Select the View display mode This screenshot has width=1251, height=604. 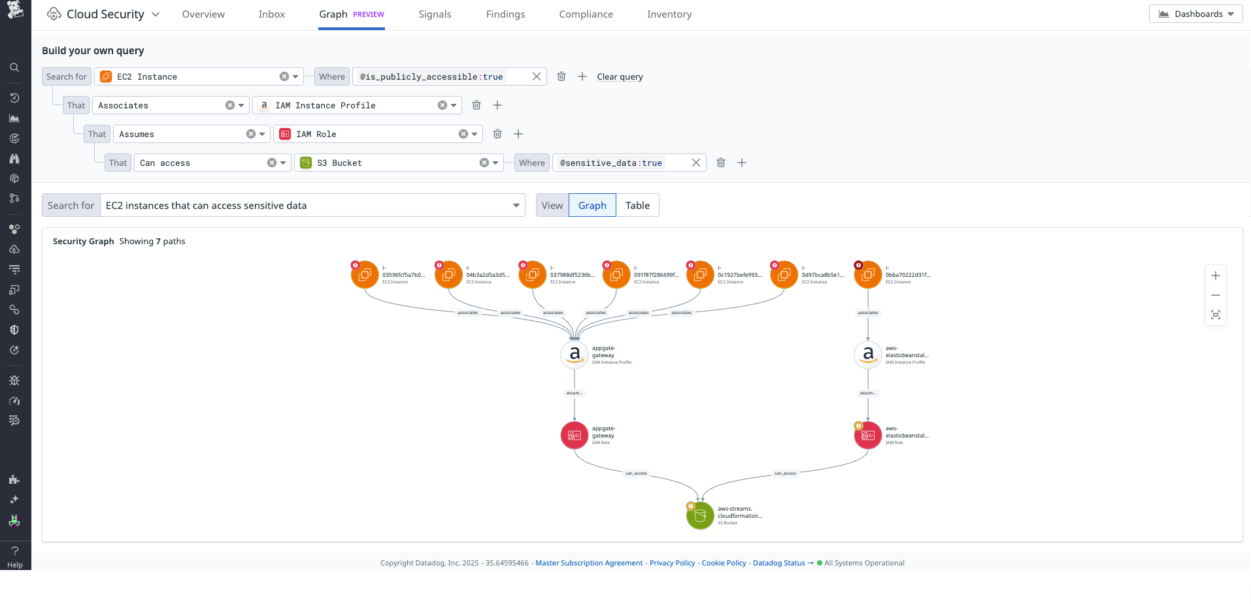pos(552,205)
